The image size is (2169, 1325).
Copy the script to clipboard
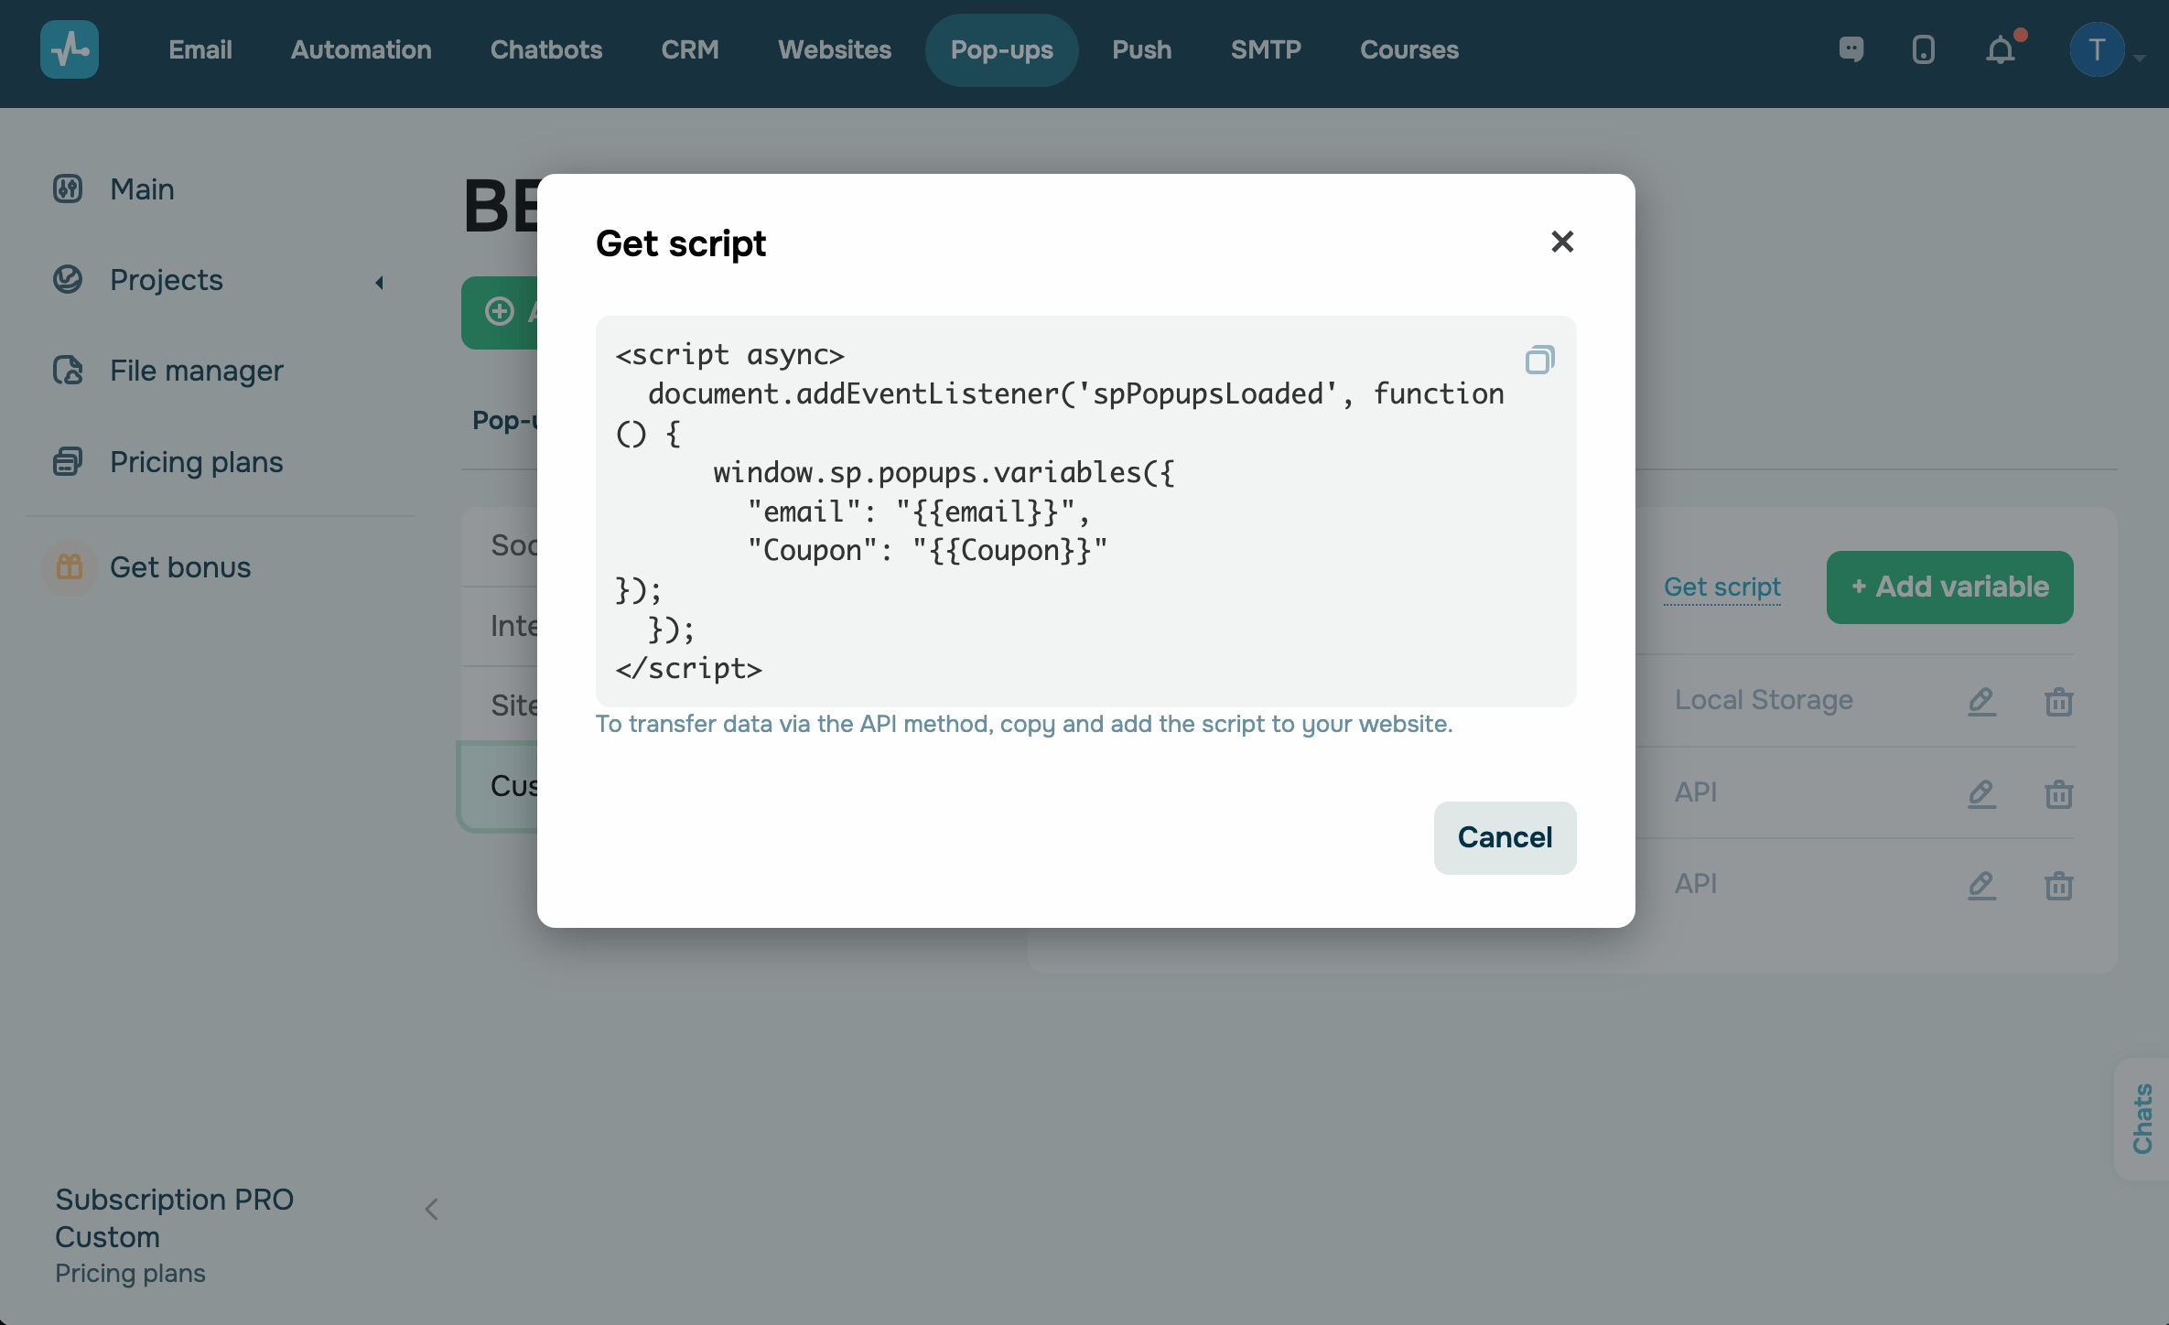(1539, 360)
